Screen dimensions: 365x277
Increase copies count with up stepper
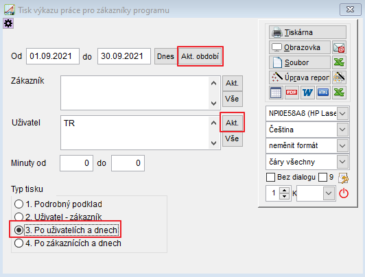click(x=284, y=191)
